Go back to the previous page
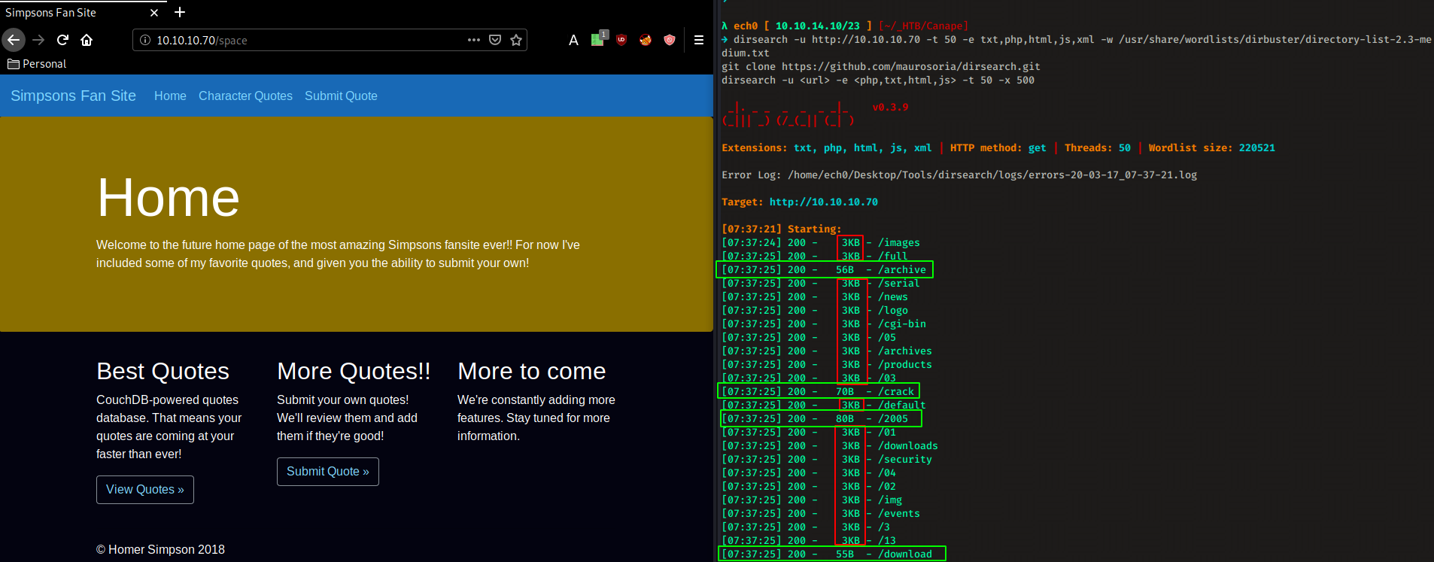1434x562 pixels. [x=14, y=40]
